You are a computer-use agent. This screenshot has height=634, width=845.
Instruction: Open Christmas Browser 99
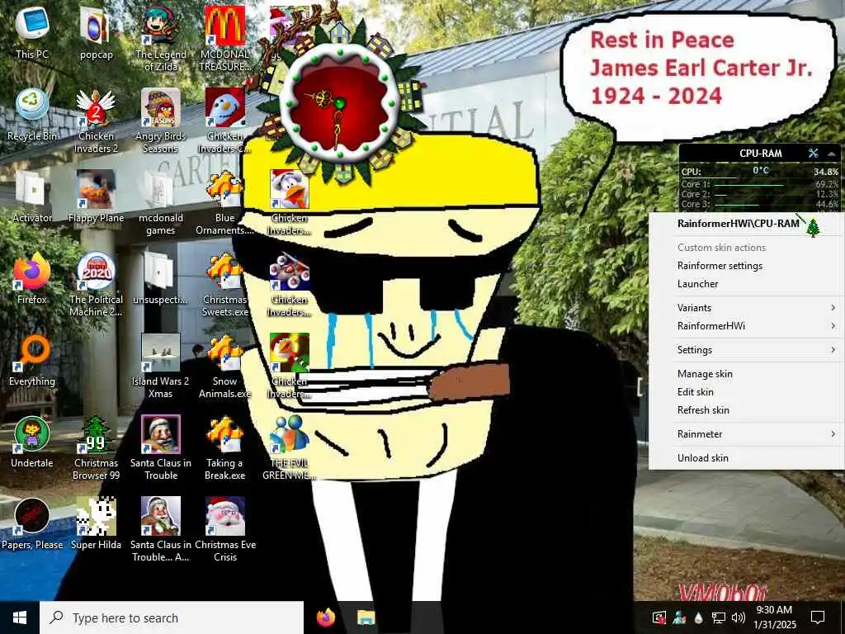pyautogui.click(x=96, y=447)
